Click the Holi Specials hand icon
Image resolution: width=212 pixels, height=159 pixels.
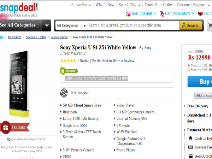click(128, 13)
